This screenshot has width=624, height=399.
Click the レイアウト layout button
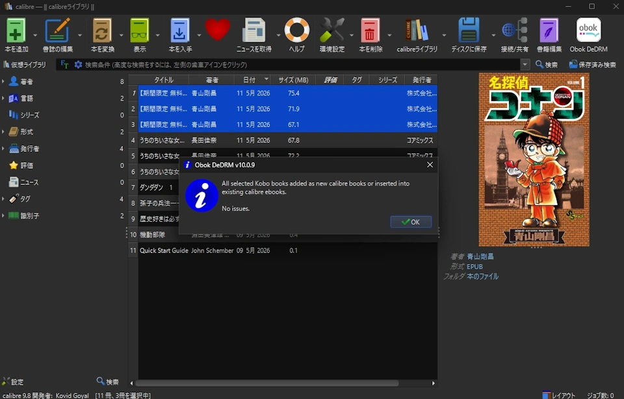point(559,395)
